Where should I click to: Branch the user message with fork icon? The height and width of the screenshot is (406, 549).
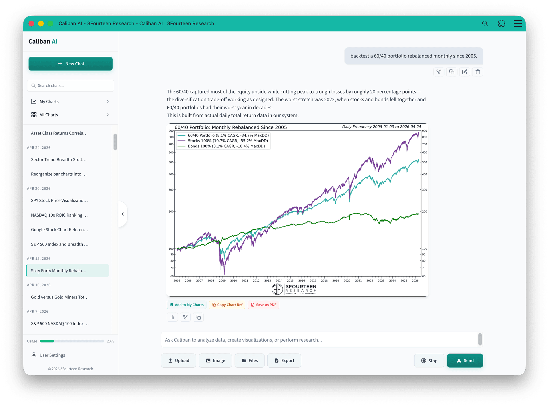click(439, 72)
